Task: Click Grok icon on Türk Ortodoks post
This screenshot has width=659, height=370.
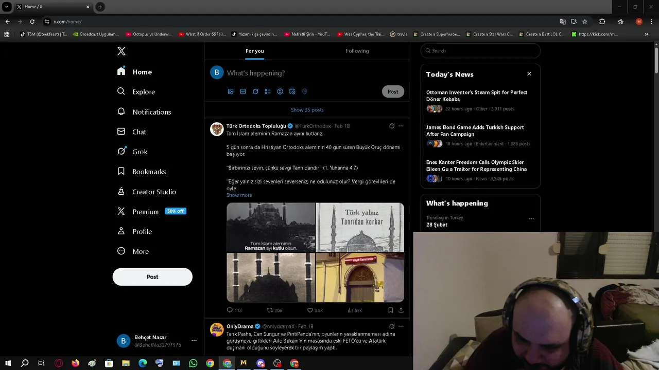Action: click(392, 126)
